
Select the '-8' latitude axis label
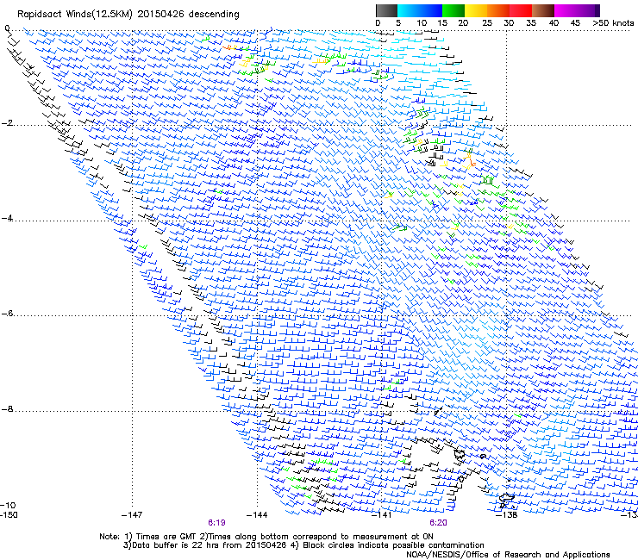[7, 409]
